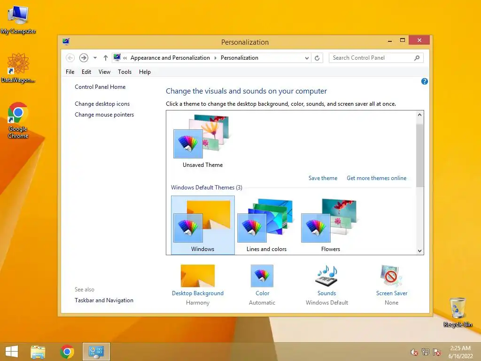The image size is (481, 361).
Task: Maximize the Personalization window
Action: pos(403,40)
